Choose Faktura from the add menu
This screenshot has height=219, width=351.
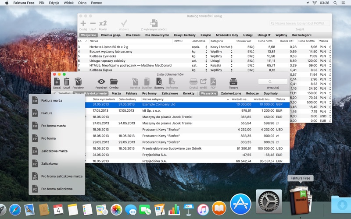tap(57, 113)
